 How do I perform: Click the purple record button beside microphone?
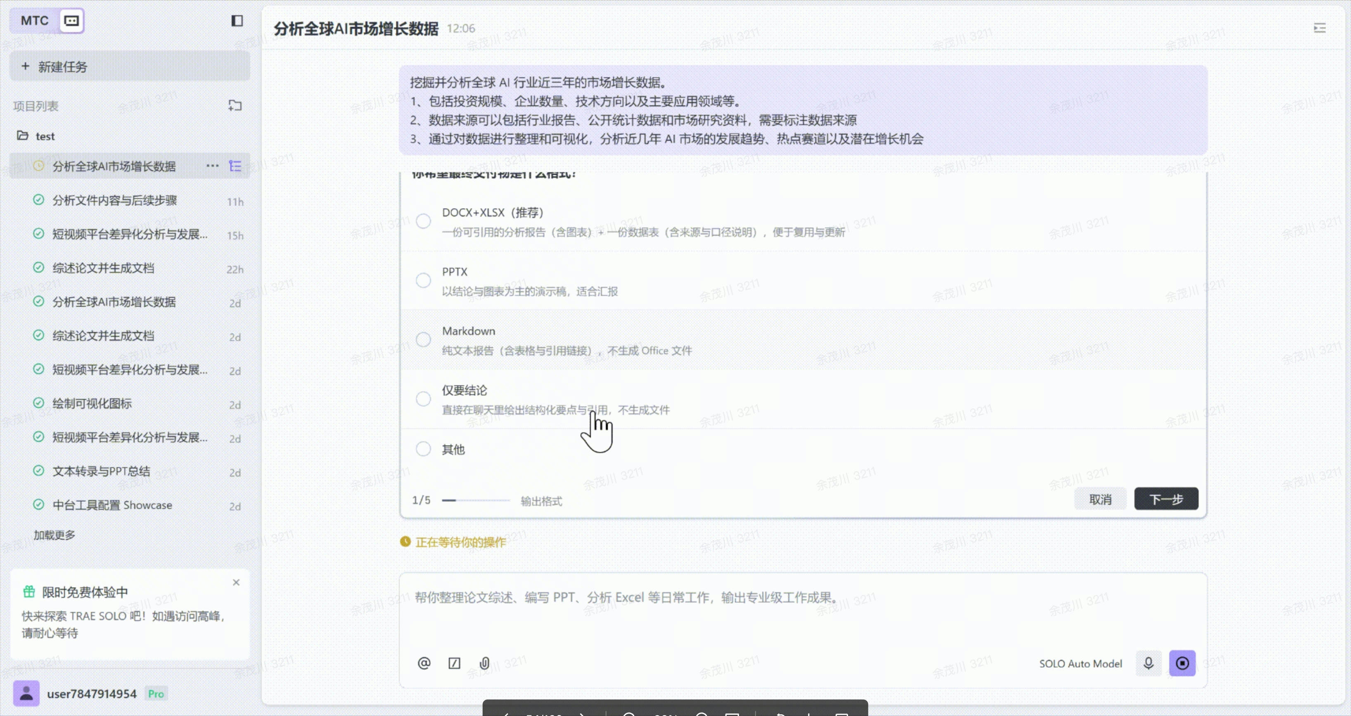[x=1183, y=663]
